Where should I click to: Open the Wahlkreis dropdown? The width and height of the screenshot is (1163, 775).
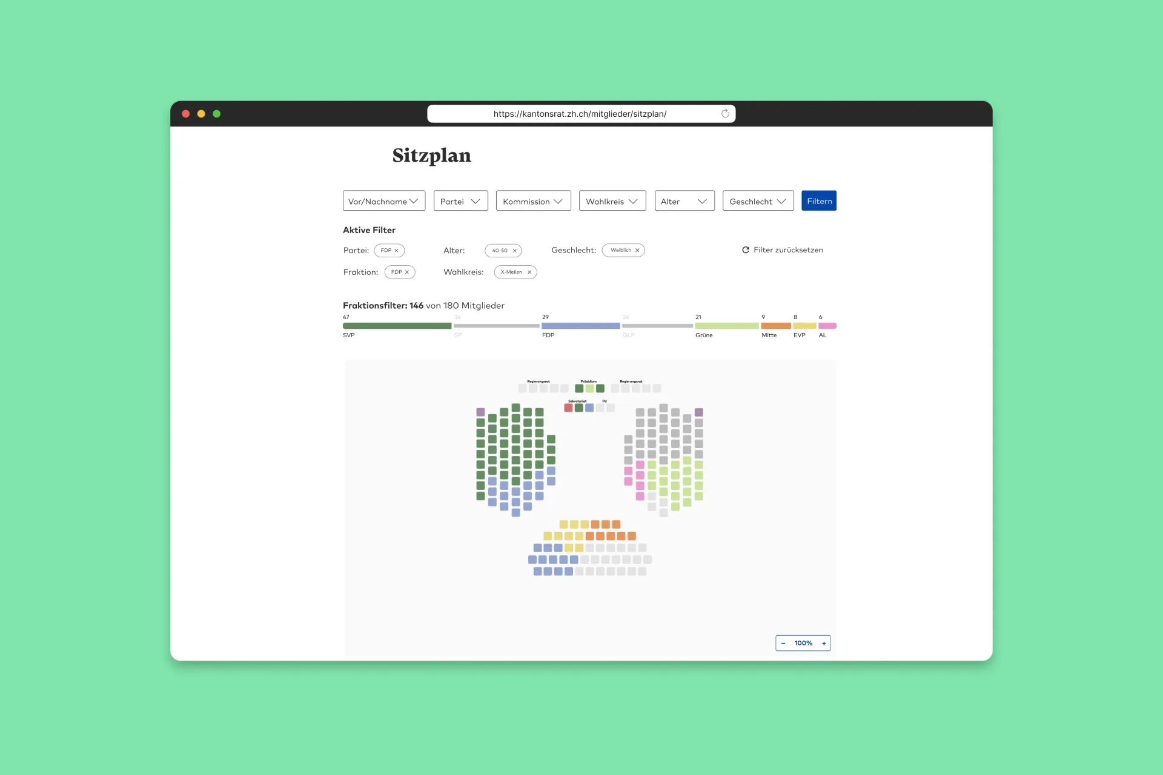(x=612, y=201)
